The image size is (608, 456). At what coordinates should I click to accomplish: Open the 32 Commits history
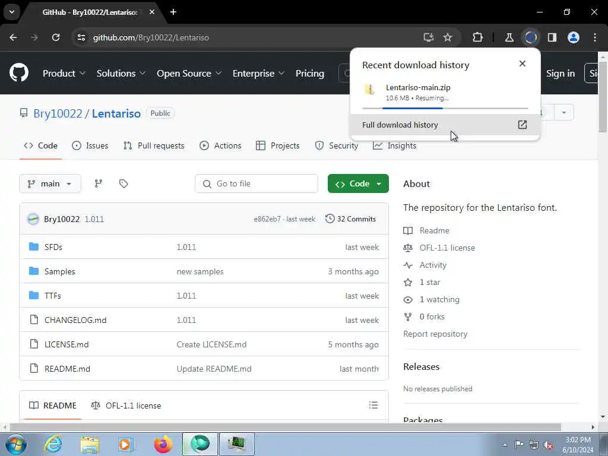tap(350, 219)
